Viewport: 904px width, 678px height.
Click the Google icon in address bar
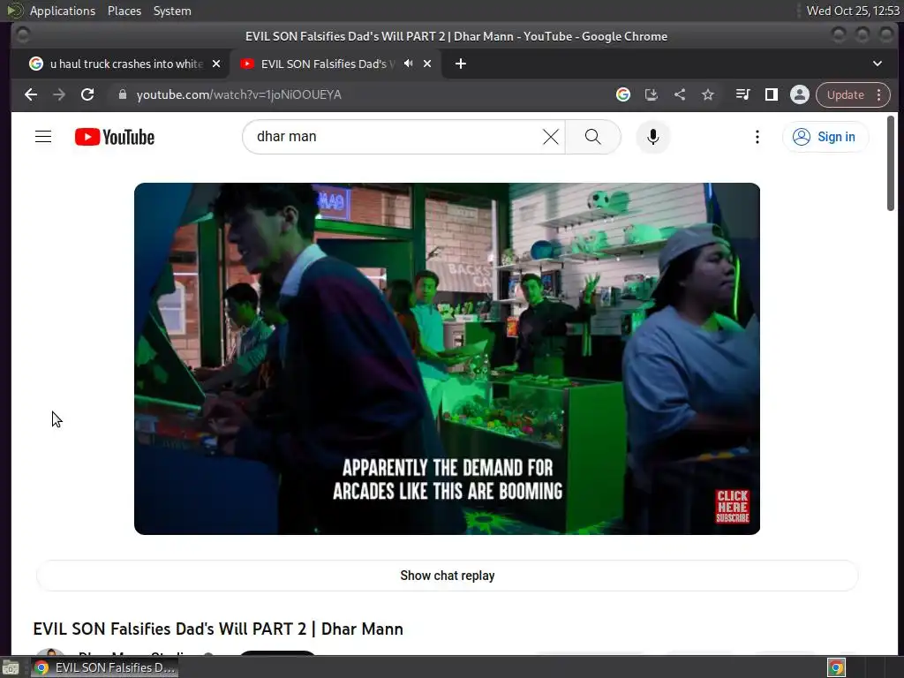(x=622, y=94)
